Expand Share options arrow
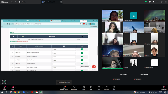 pos(102,87)
